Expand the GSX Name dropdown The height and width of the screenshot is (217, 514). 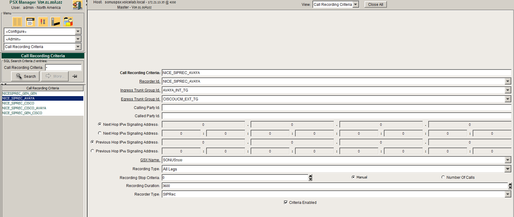click(x=508, y=160)
